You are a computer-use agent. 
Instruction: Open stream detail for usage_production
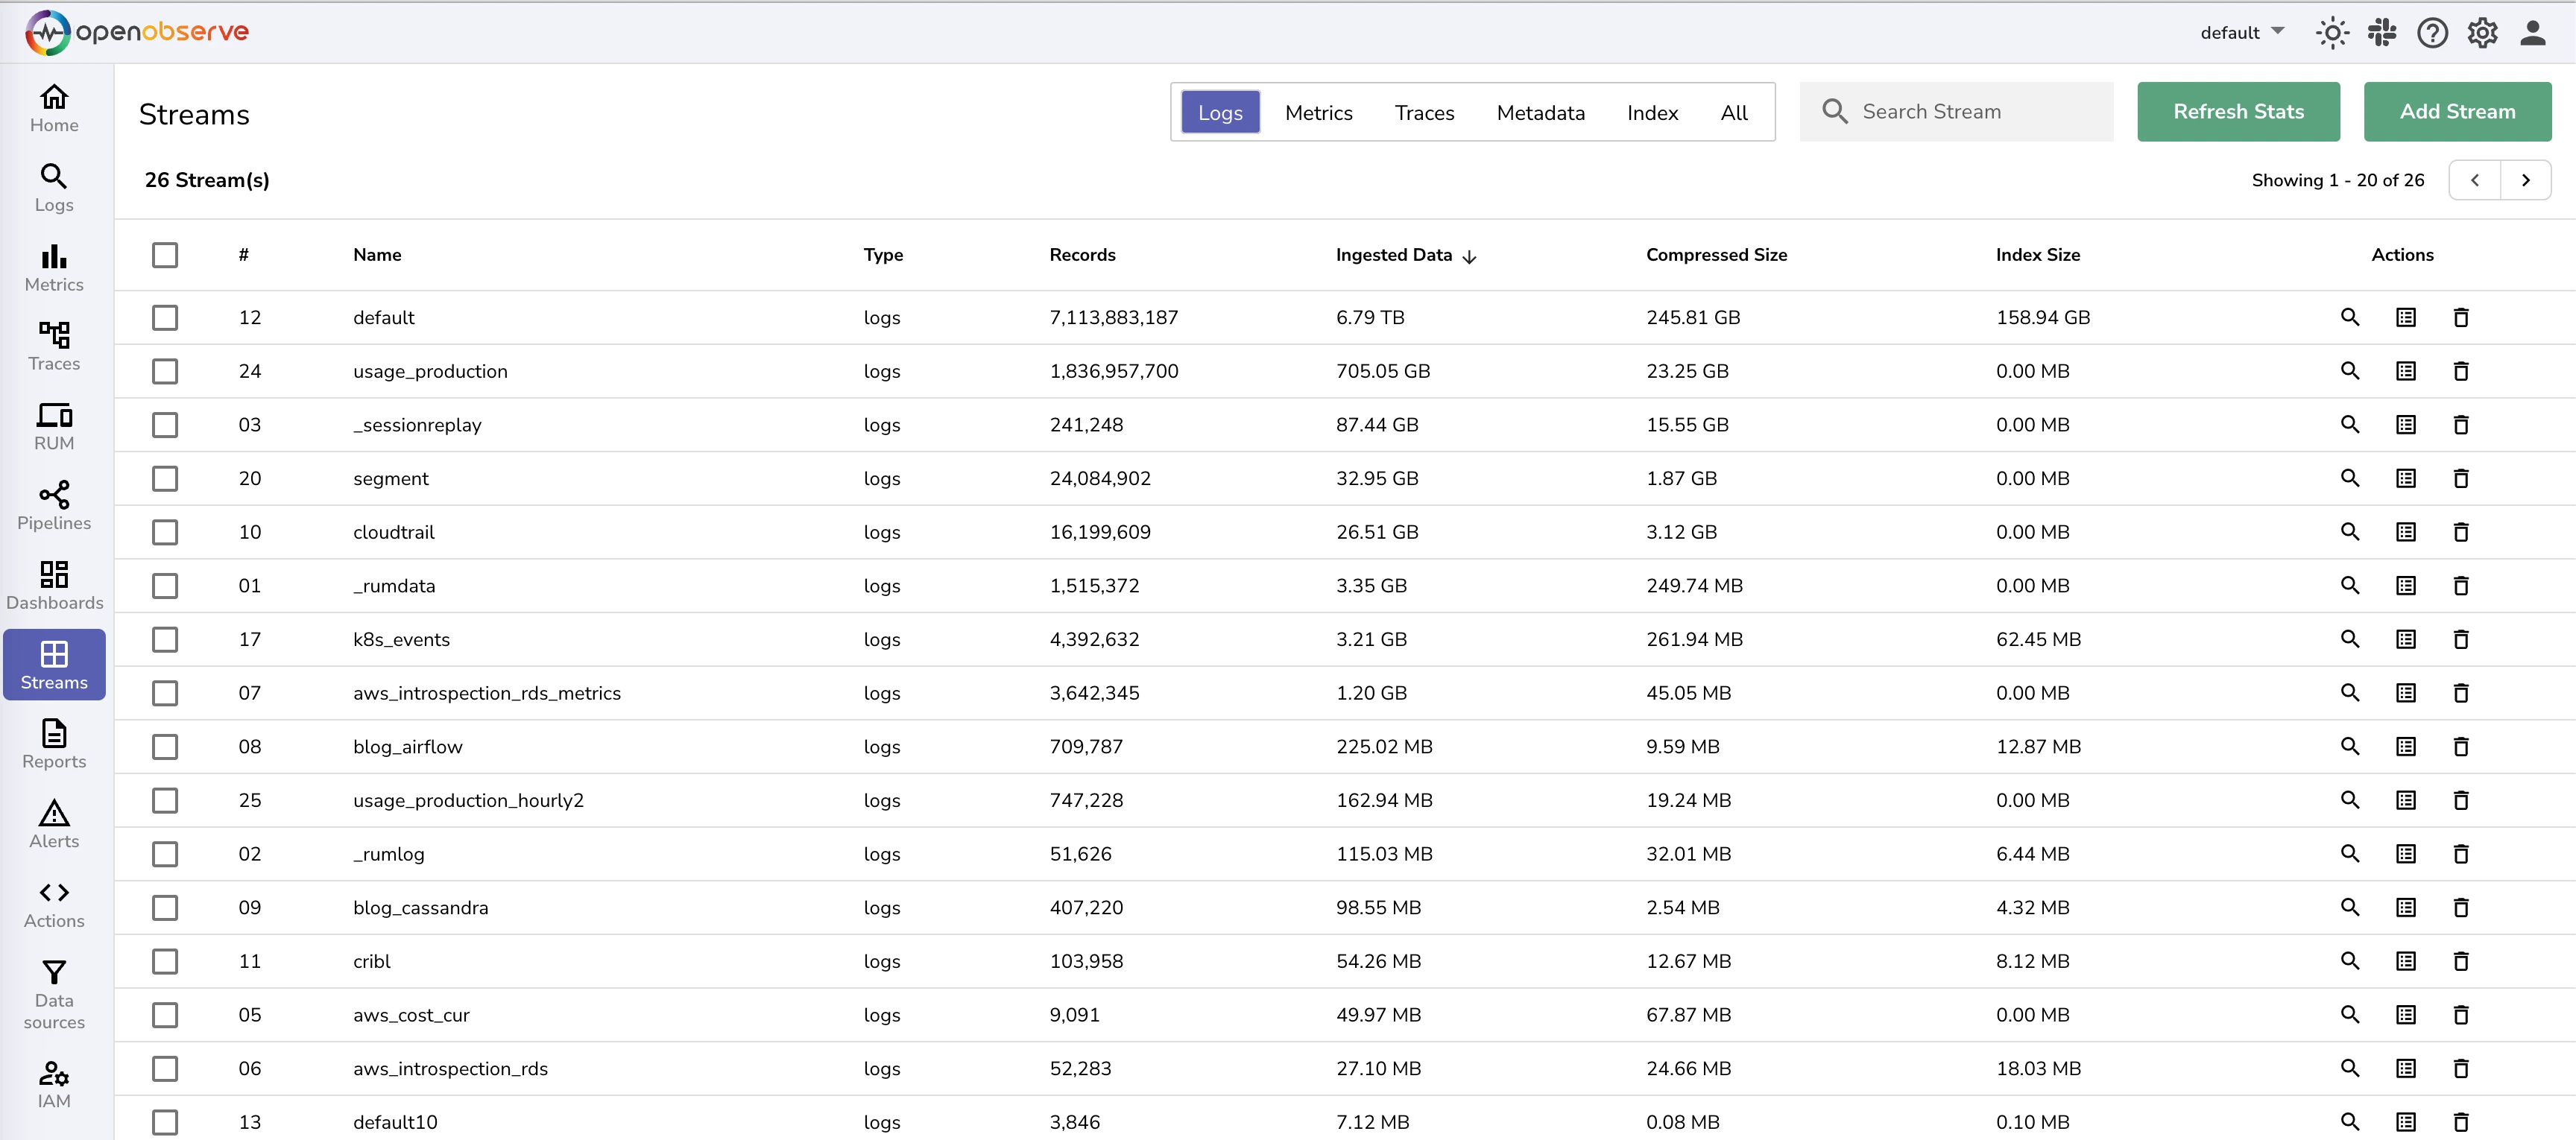point(2405,371)
